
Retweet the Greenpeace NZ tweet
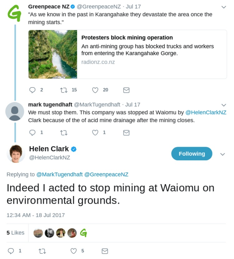[64, 90]
